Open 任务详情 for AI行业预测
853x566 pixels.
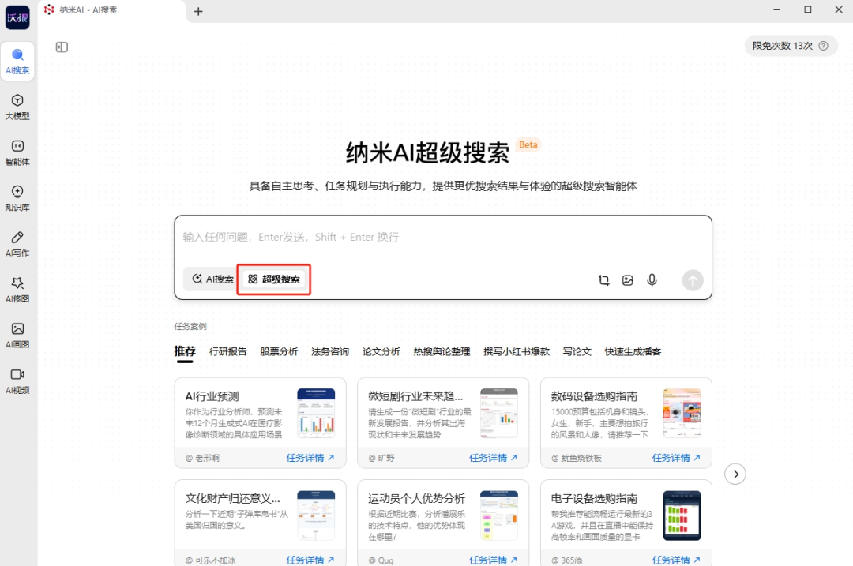(310, 458)
